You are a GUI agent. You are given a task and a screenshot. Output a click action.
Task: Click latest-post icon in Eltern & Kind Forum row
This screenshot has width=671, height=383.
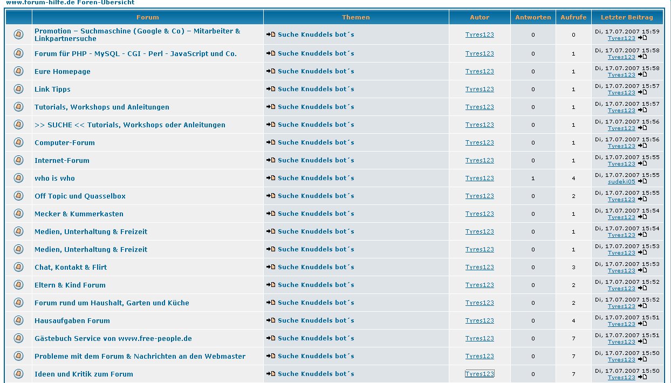point(642,289)
